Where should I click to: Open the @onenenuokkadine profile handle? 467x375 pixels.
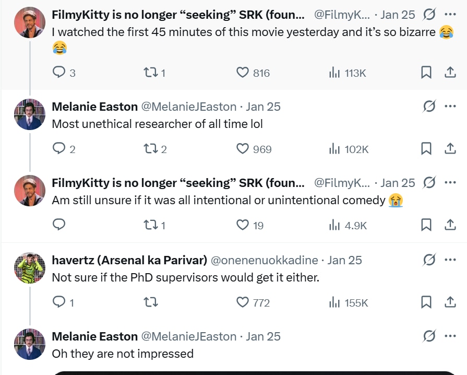pyautogui.click(x=264, y=260)
